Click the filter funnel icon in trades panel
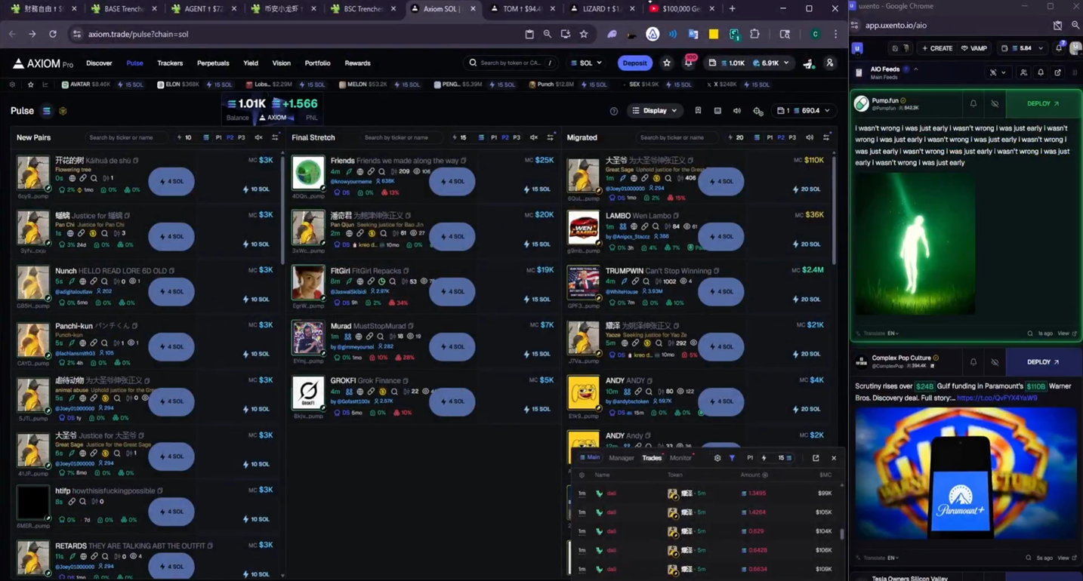 pos(732,458)
